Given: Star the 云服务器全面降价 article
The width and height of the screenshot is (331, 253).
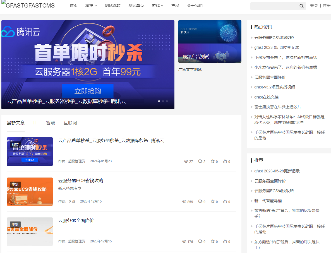Looking at the screenshot, I should 213,241.
